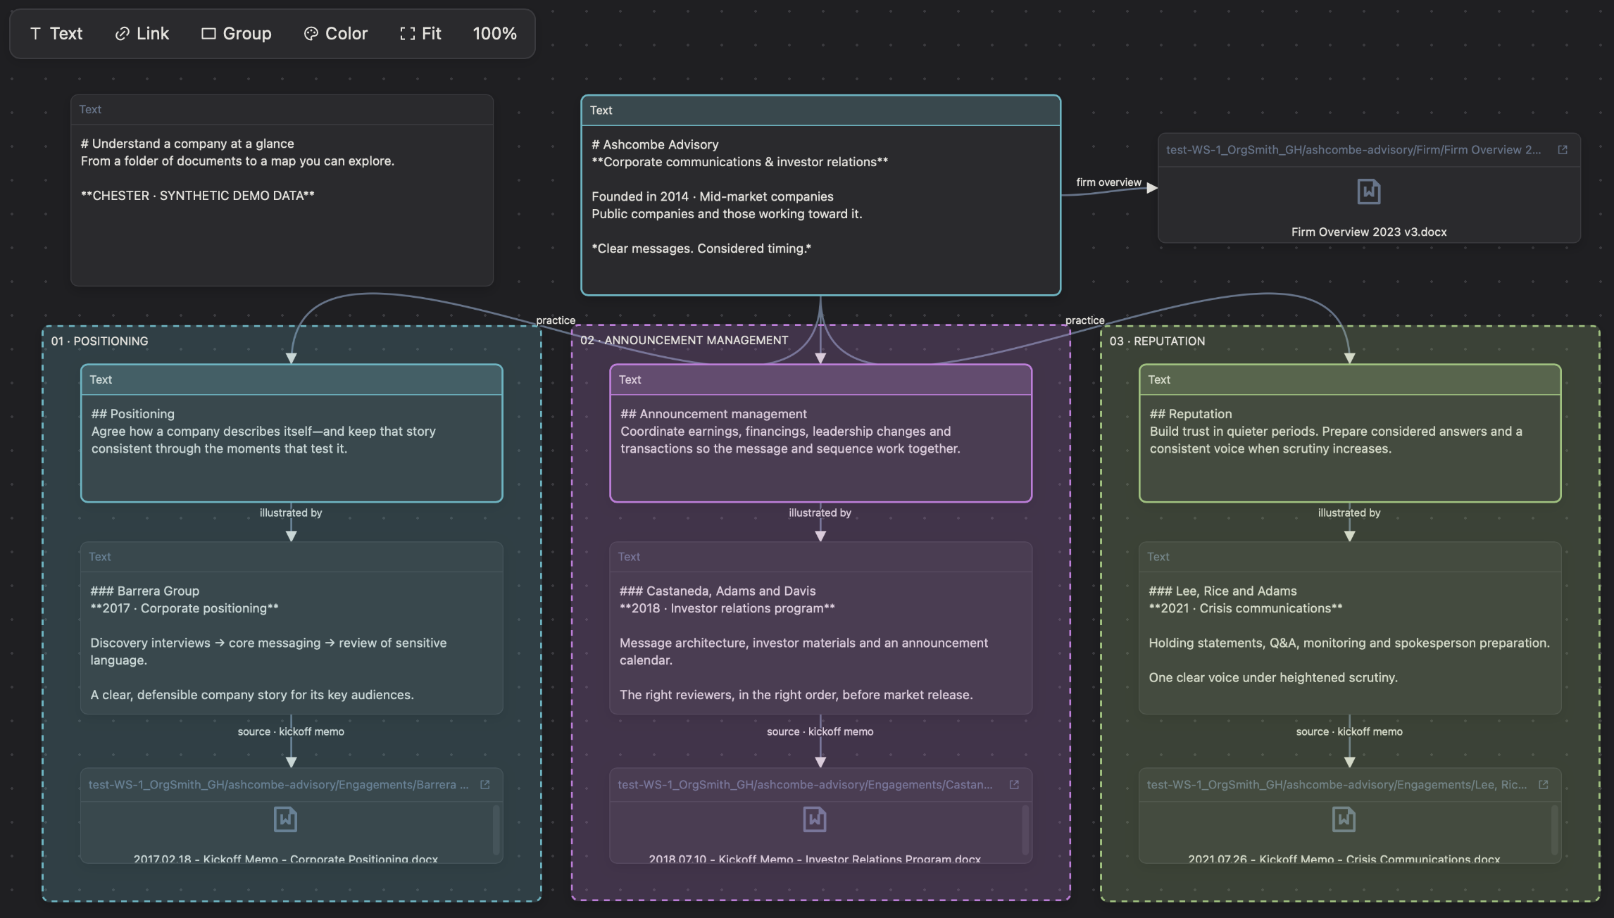Click Word document icon for Investor Relations memo
This screenshot has width=1614, height=918.
815,819
